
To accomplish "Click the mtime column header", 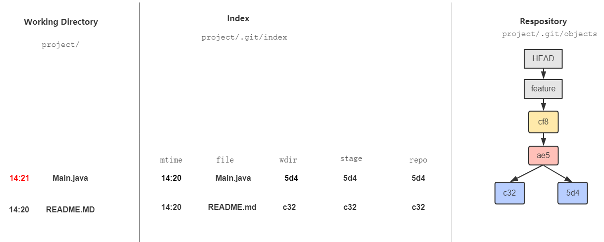I will (171, 160).
